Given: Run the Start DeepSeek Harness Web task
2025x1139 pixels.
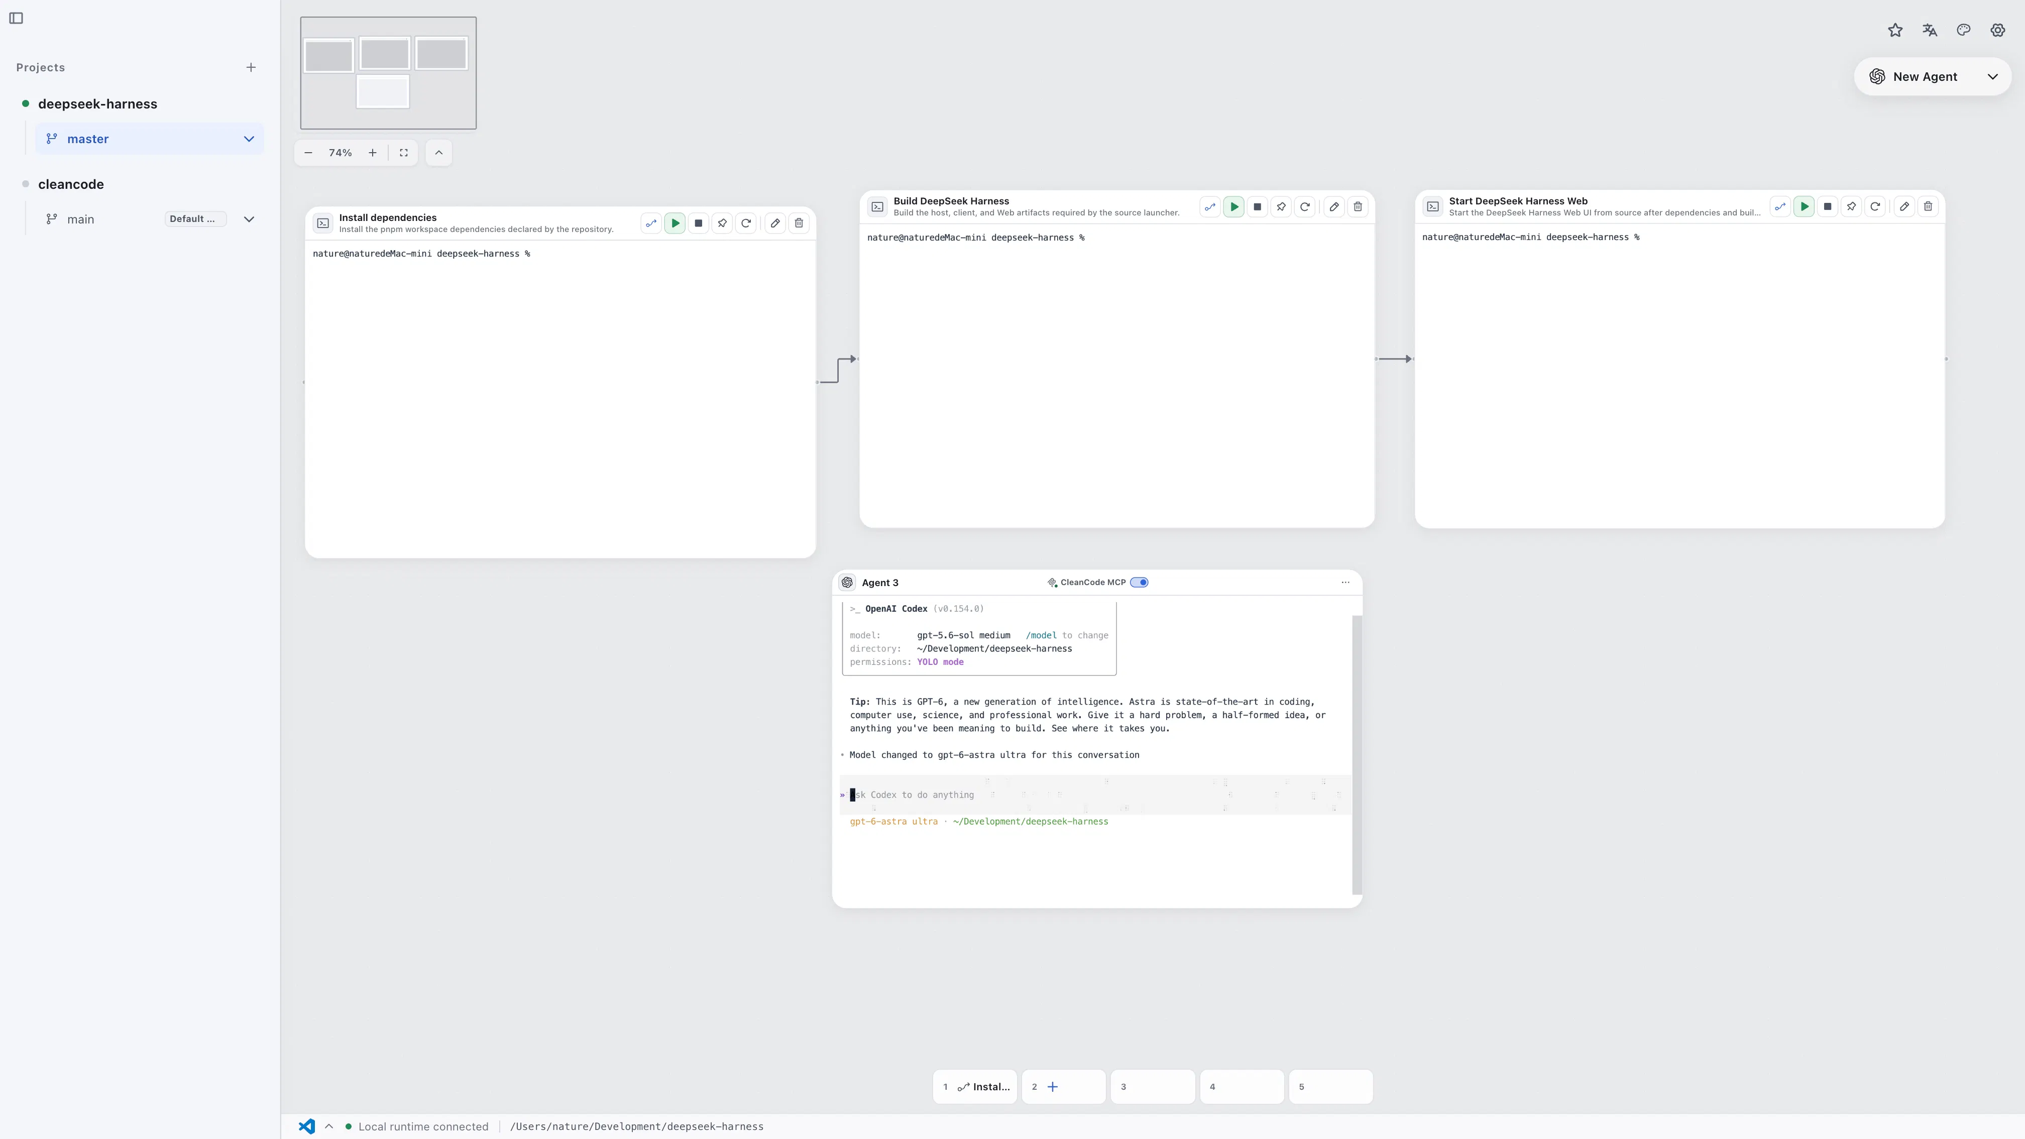Looking at the screenshot, I should tap(1804, 206).
